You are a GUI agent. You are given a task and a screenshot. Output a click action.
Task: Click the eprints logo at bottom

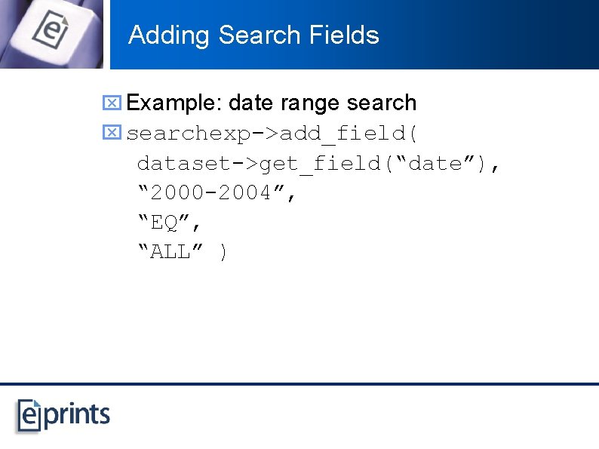click(63, 416)
